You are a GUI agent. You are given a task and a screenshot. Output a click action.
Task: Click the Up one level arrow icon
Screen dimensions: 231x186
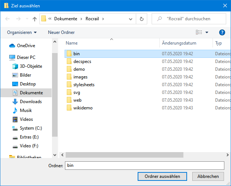click(35, 19)
